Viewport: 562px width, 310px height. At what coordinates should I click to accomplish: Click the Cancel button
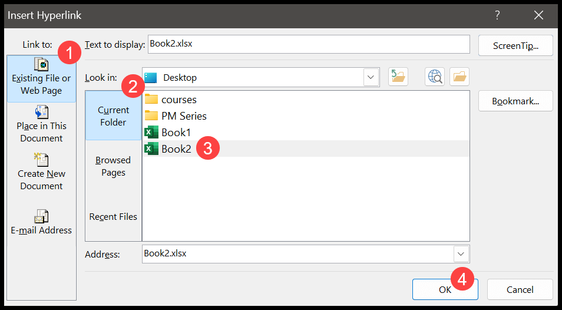pos(520,289)
